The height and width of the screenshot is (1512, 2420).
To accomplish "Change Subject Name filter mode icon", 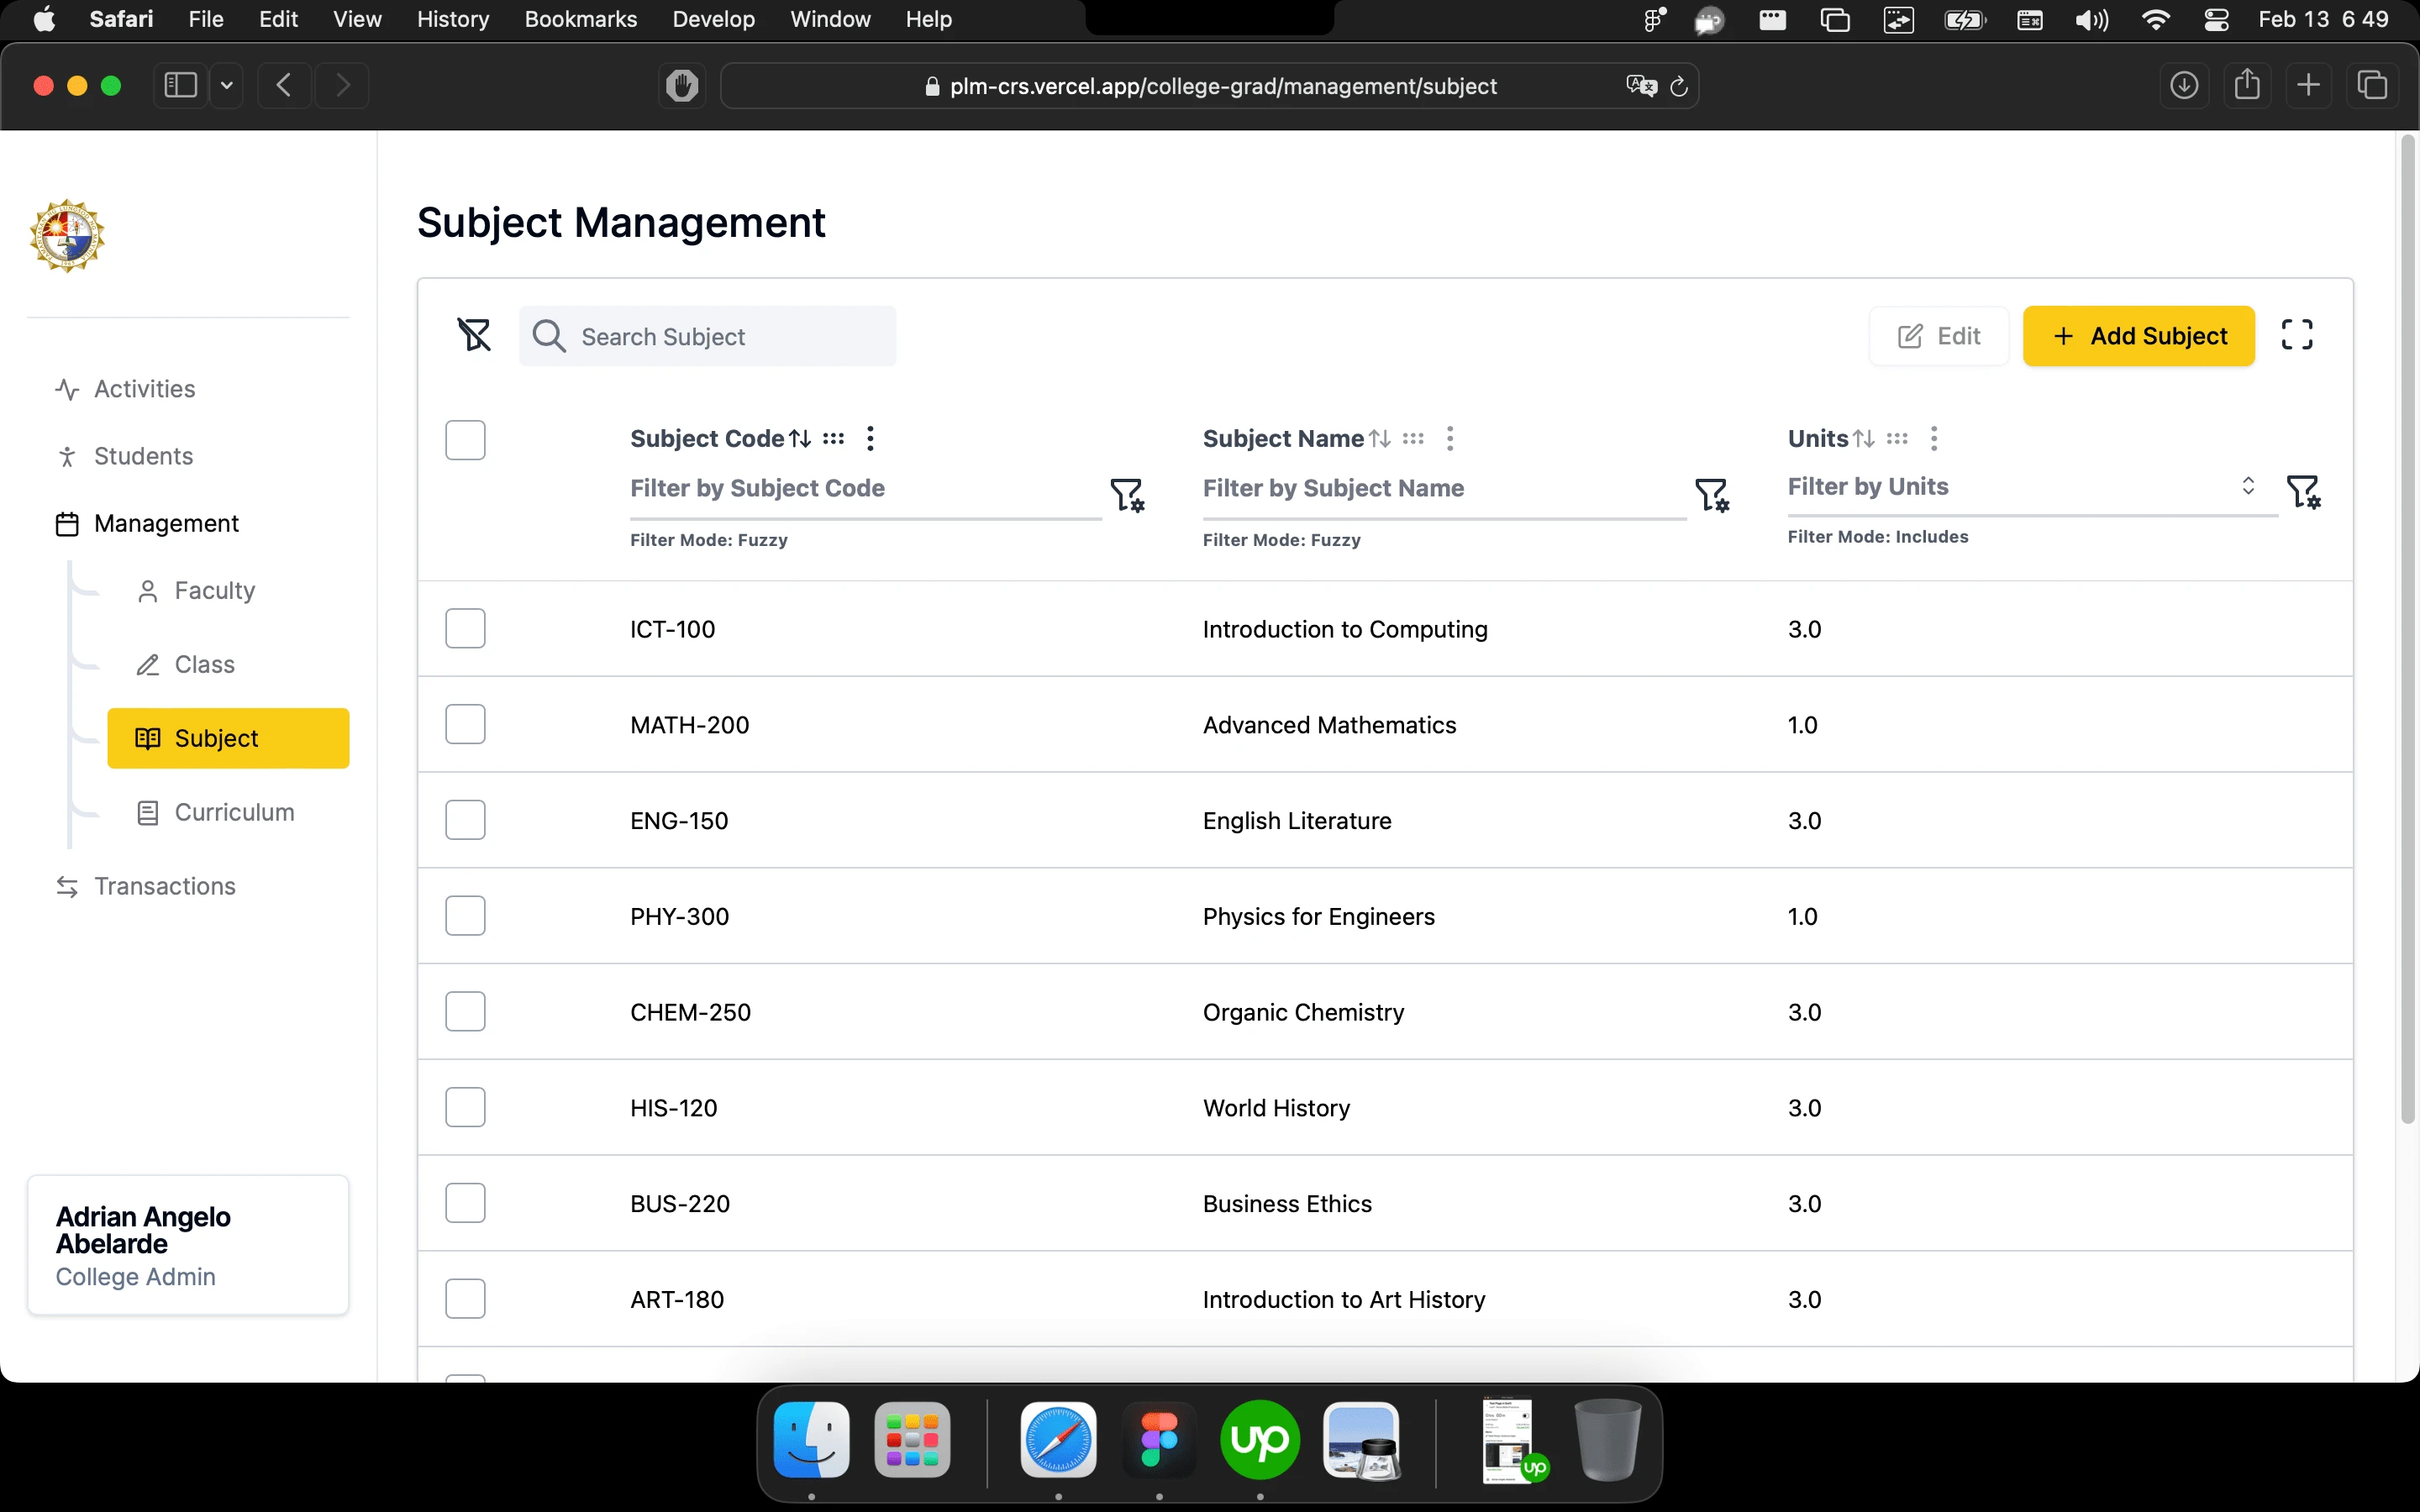I will 1712,494.
